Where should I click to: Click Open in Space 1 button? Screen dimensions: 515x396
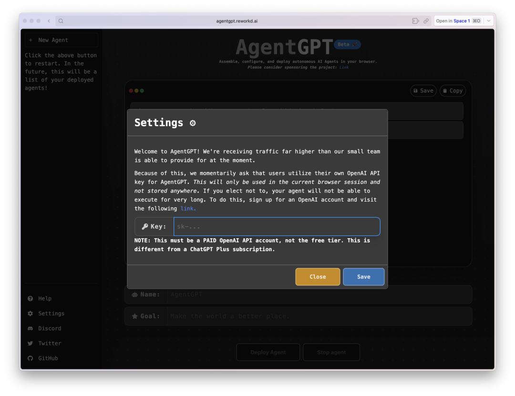[x=458, y=21]
